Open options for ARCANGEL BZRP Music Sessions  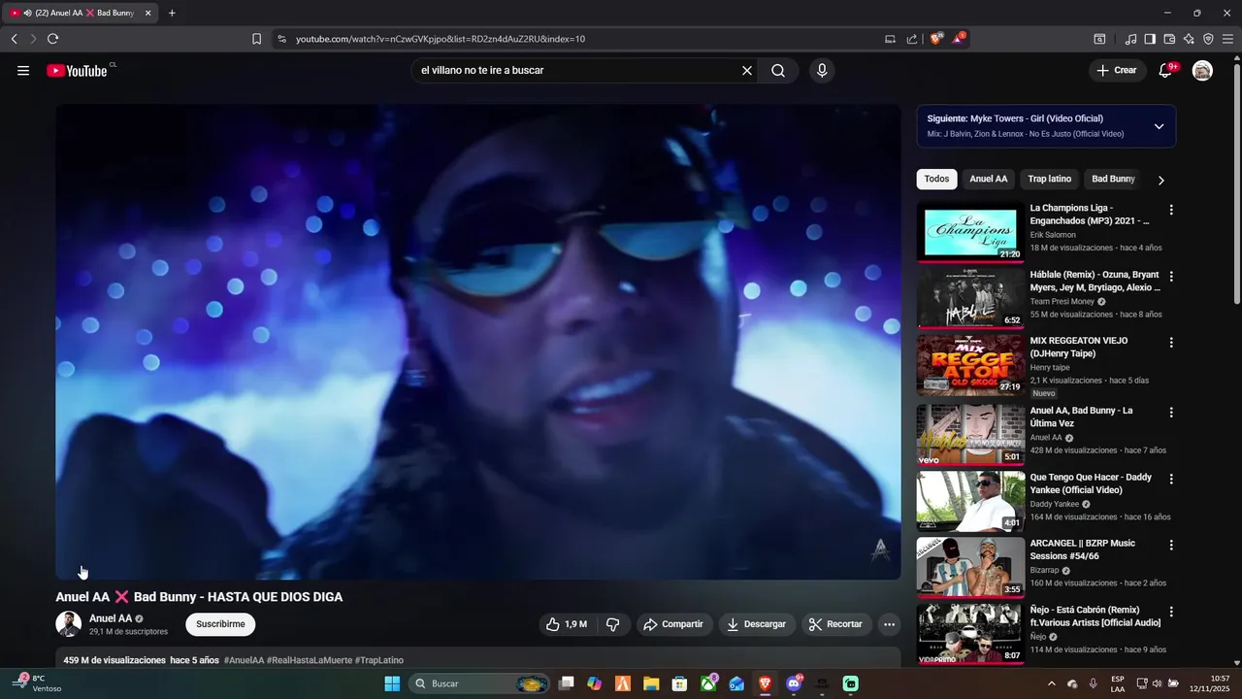(1171, 546)
